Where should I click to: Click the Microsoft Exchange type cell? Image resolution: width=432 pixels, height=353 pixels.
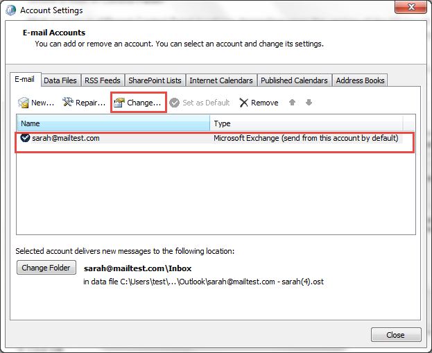[x=306, y=138]
